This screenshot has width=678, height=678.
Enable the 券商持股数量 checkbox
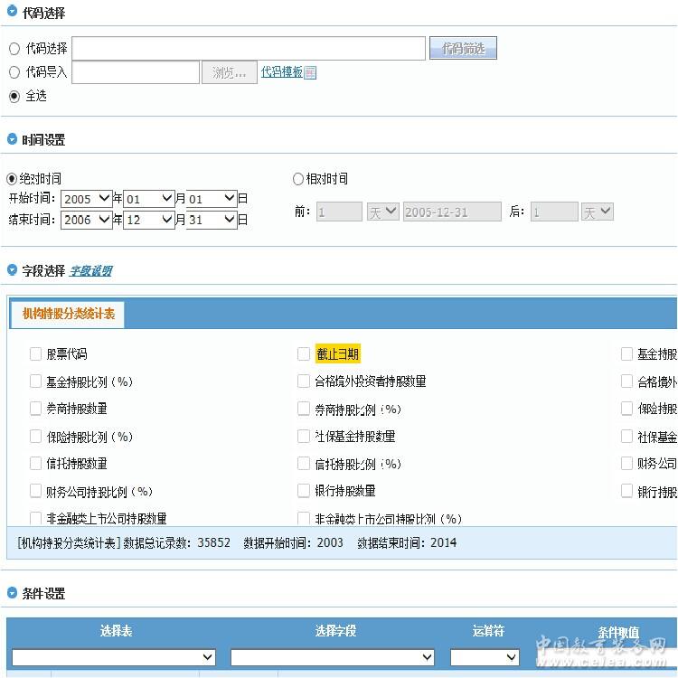(36, 409)
